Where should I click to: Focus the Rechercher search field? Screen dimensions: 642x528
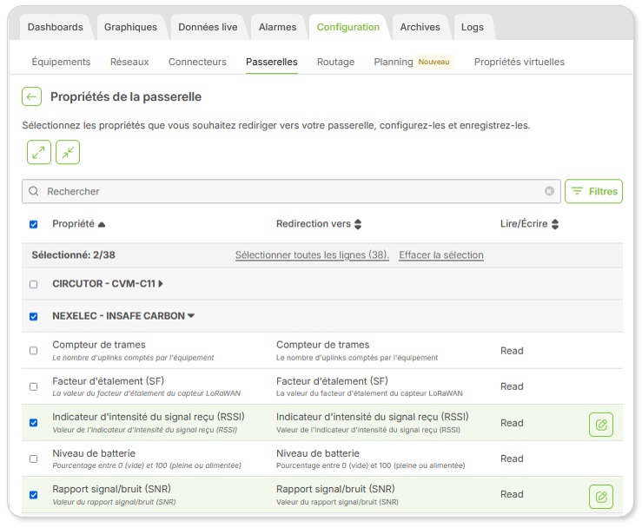pyautogui.click(x=291, y=191)
